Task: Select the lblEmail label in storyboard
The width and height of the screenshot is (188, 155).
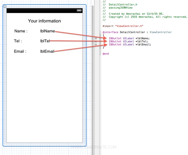Action: click(x=47, y=52)
